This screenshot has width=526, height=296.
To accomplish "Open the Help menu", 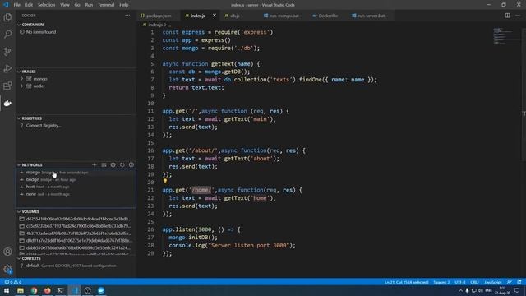I will [x=124, y=5].
